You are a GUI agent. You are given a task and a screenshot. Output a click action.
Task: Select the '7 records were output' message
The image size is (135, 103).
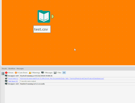pyautogui.click(x=28, y=81)
